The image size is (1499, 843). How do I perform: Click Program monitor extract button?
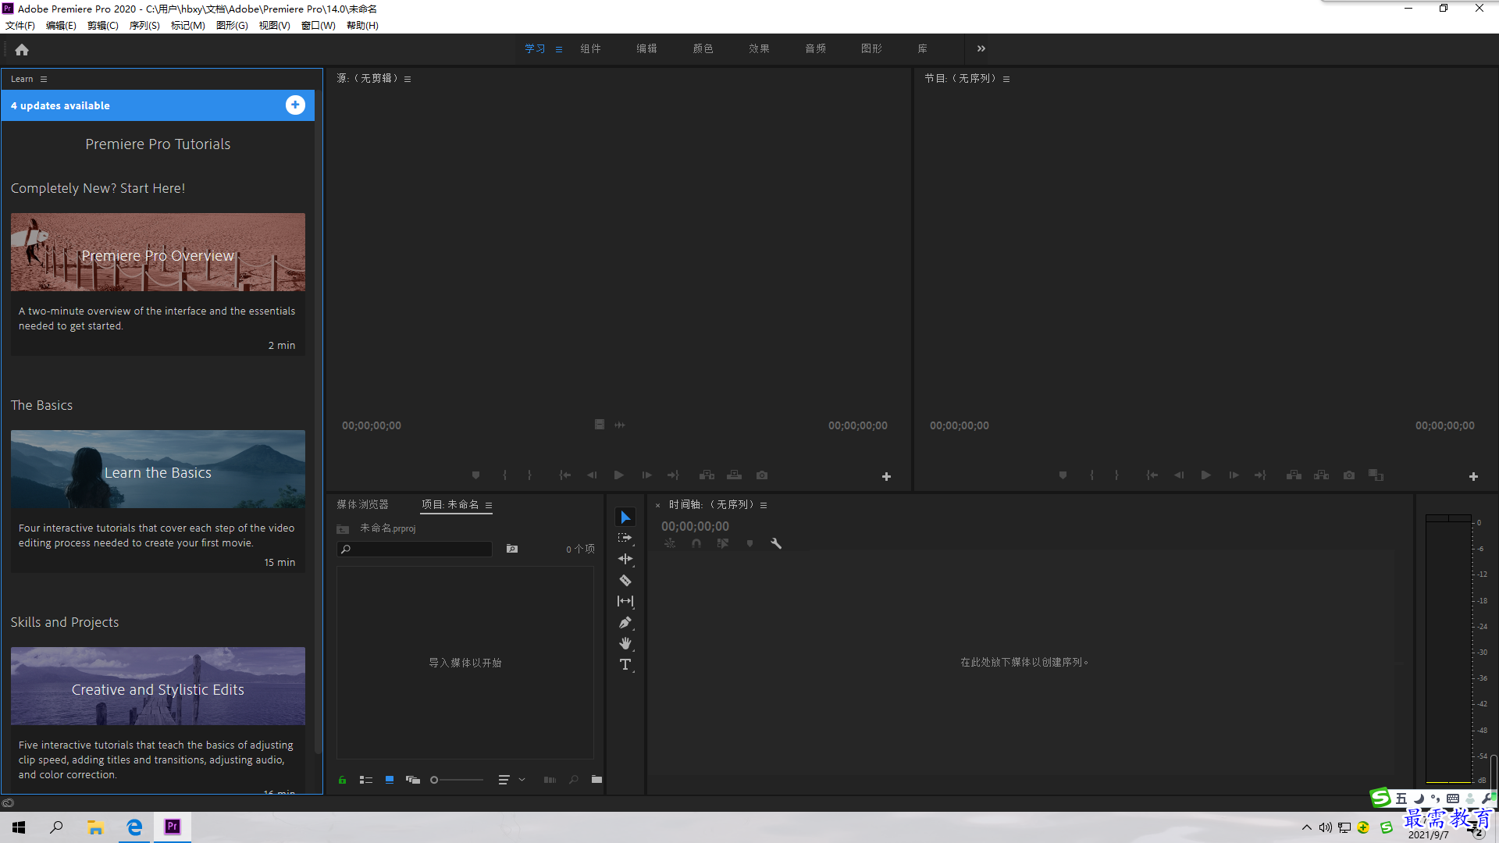click(x=1322, y=475)
